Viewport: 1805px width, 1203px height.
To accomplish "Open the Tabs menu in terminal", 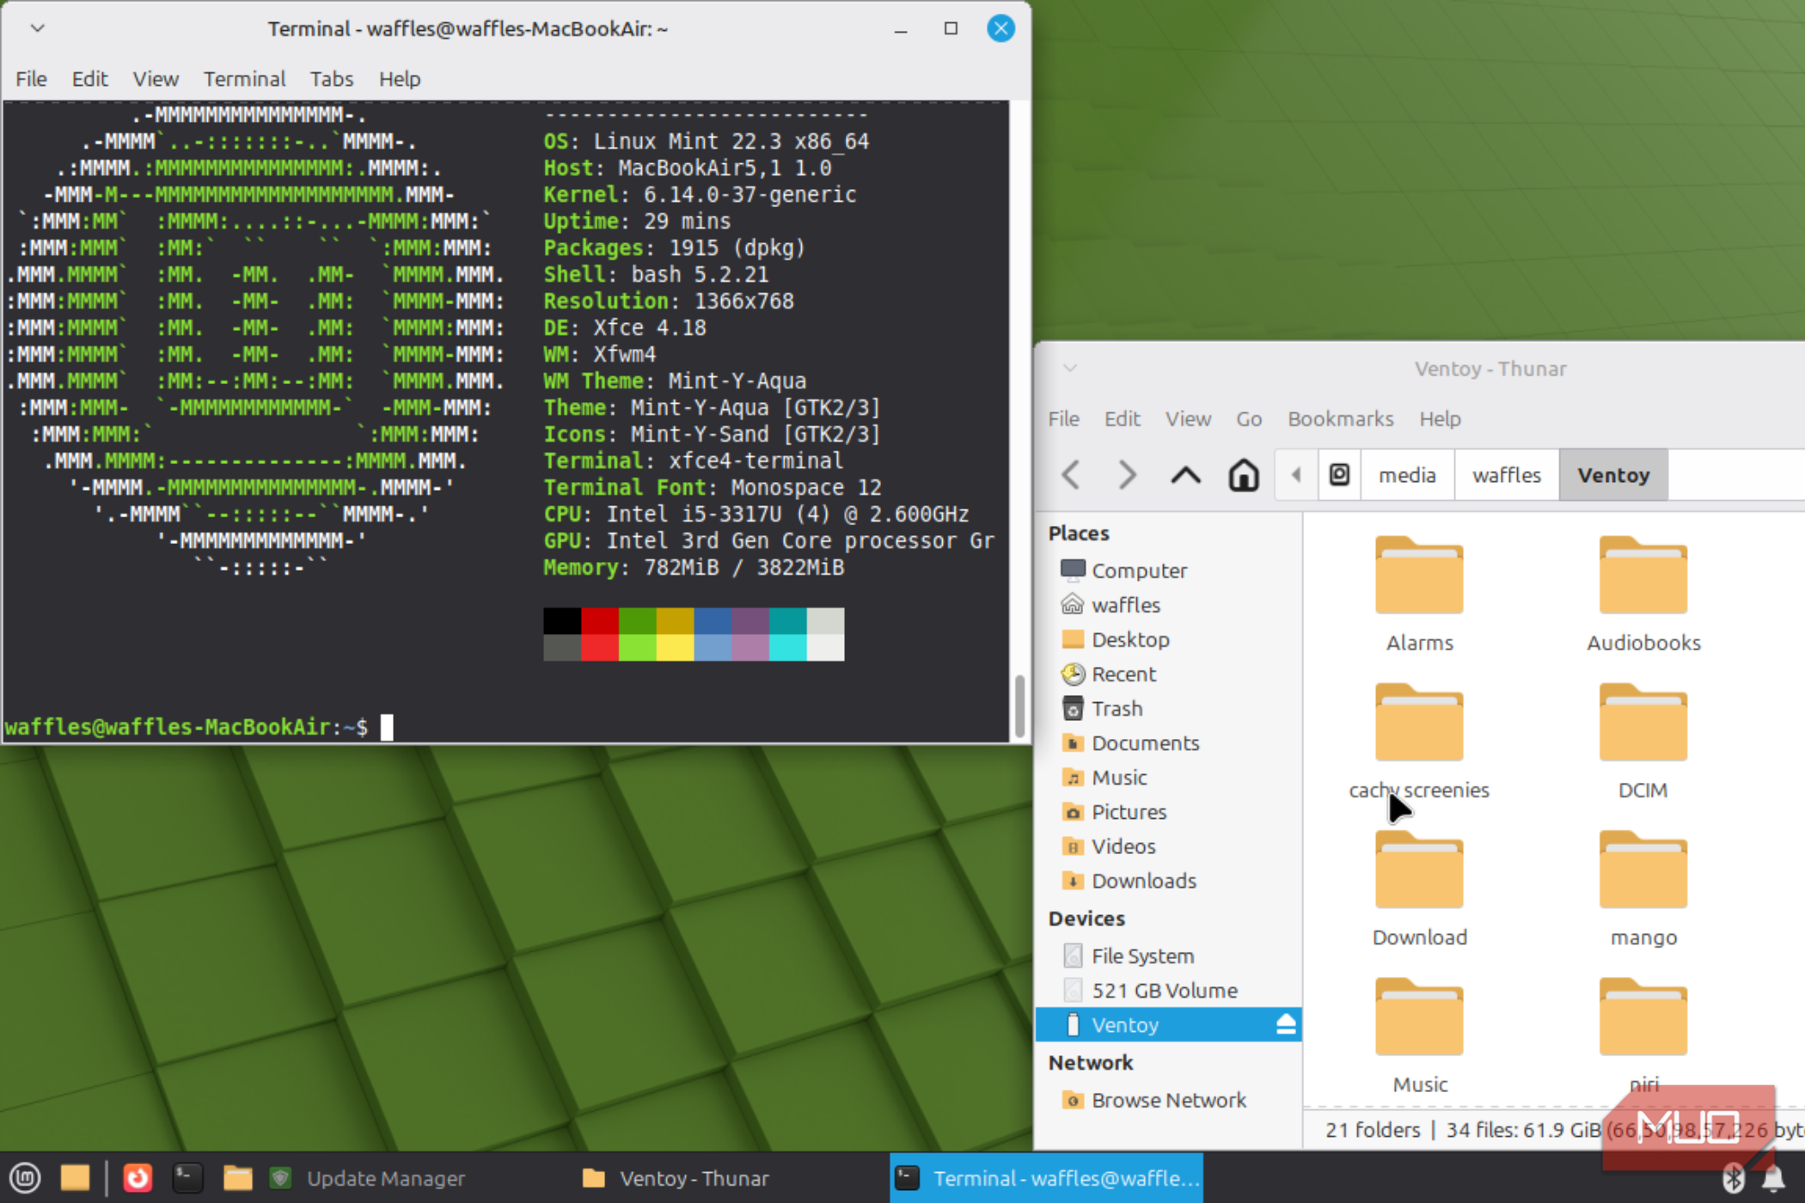I will tap(332, 79).
